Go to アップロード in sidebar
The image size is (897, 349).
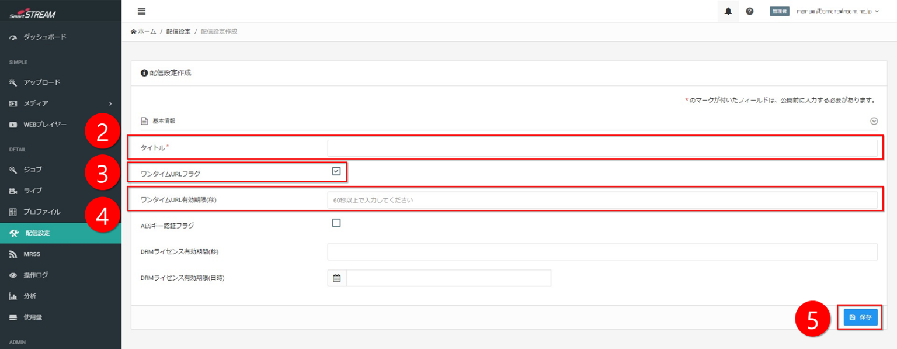tap(41, 82)
